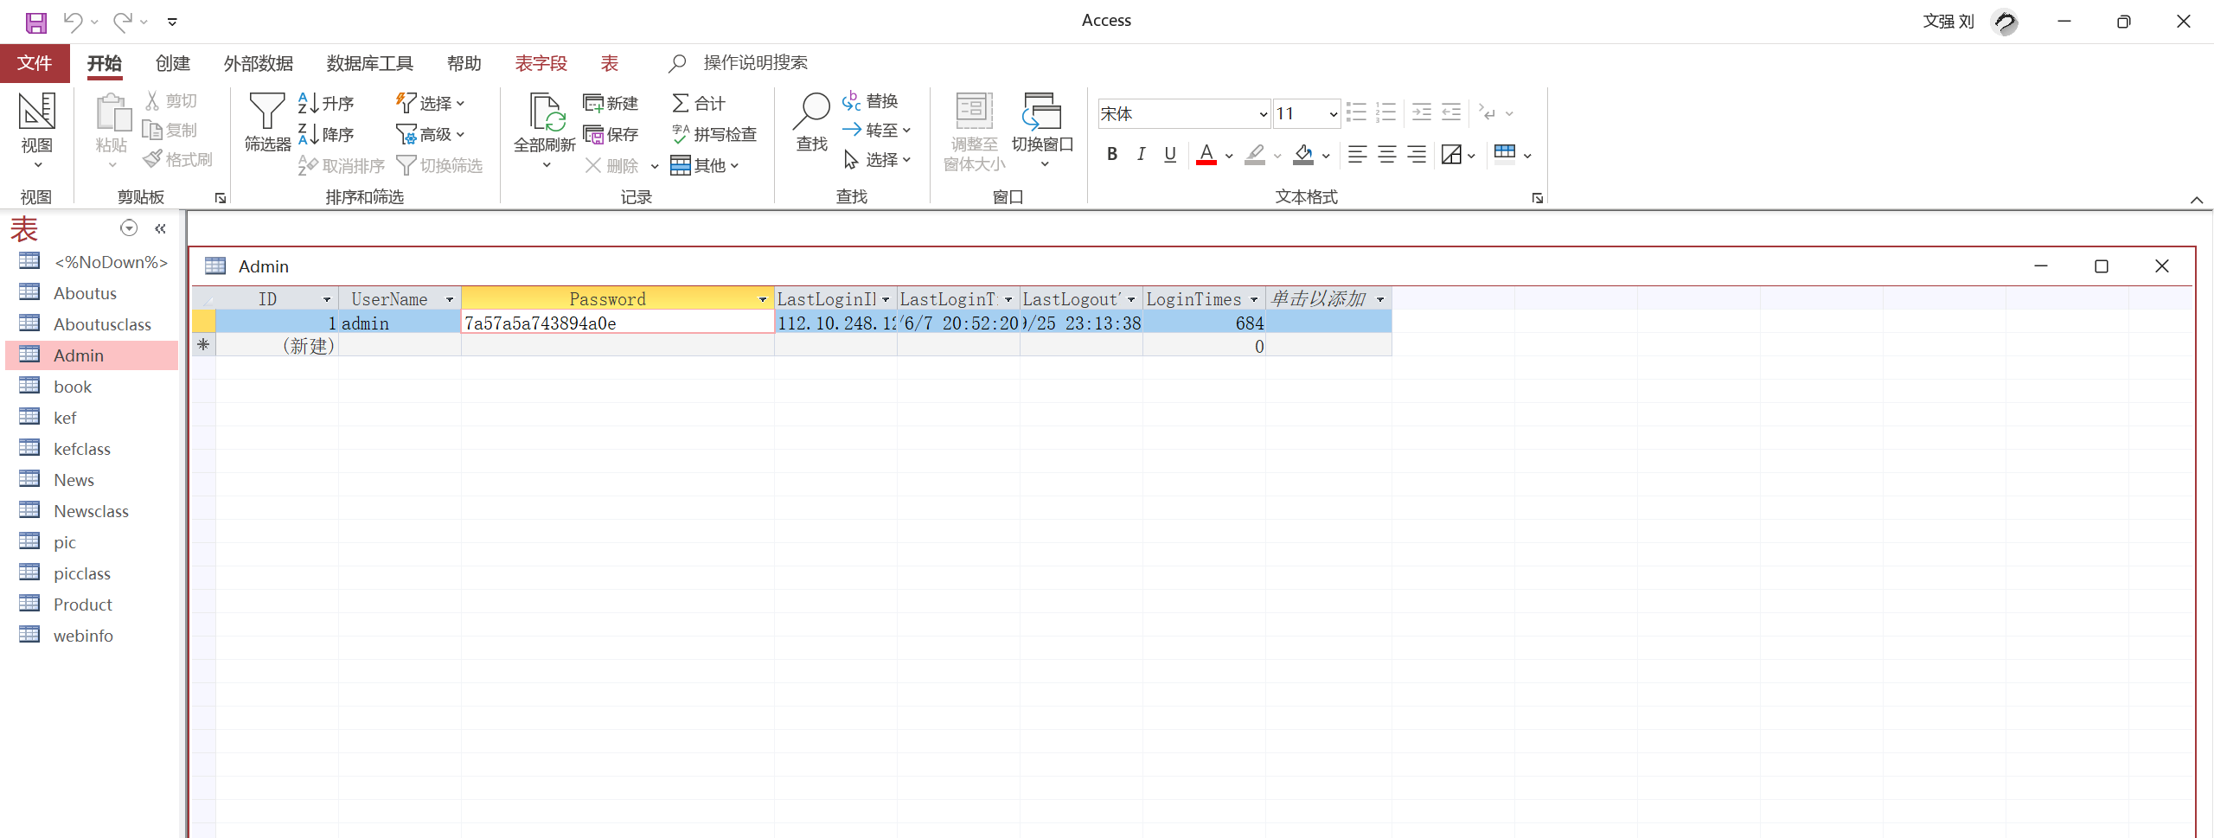The width and height of the screenshot is (2214, 838).
Task: Open the Help (帮助) tab
Action: click(x=464, y=63)
